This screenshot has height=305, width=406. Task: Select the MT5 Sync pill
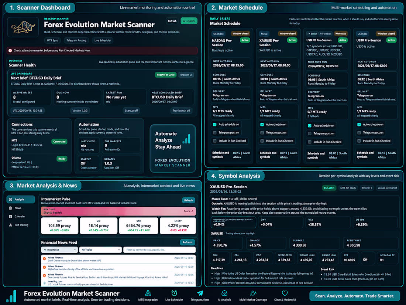point(52,40)
